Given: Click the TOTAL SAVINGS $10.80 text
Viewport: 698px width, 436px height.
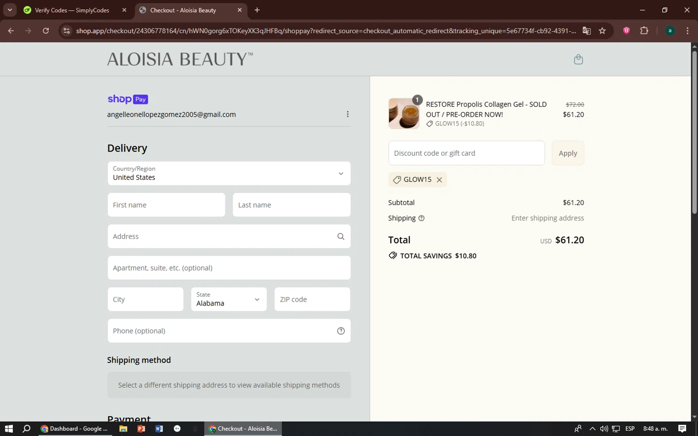Looking at the screenshot, I should pyautogui.click(x=438, y=256).
